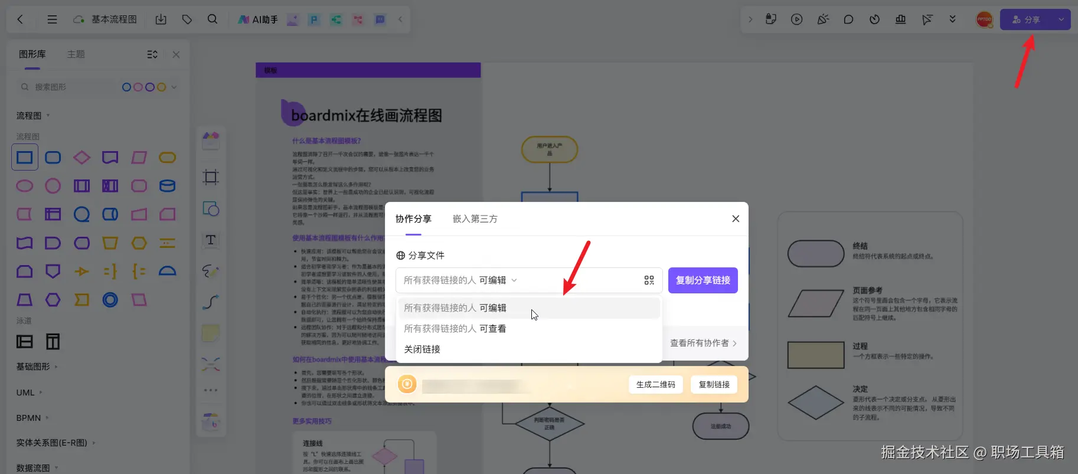1078x474 pixels.
Task: Choose 关闭链接 option
Action: point(529,349)
